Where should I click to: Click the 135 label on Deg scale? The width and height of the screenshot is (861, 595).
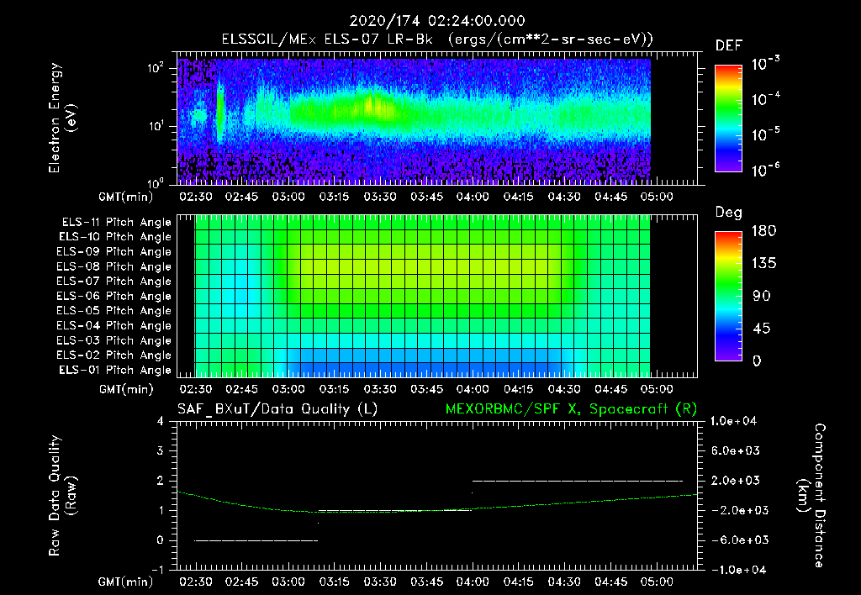click(x=763, y=264)
